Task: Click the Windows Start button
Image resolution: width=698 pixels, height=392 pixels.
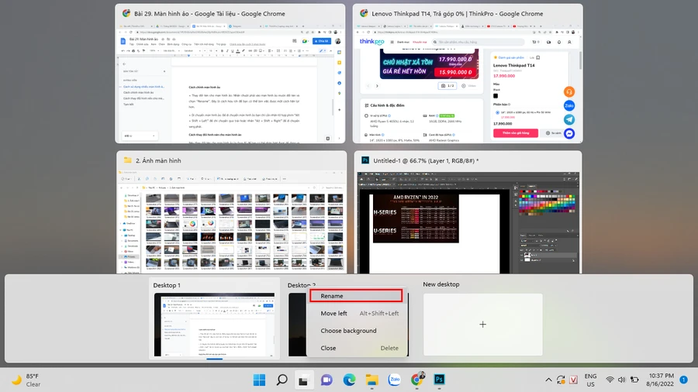Action: (259, 380)
